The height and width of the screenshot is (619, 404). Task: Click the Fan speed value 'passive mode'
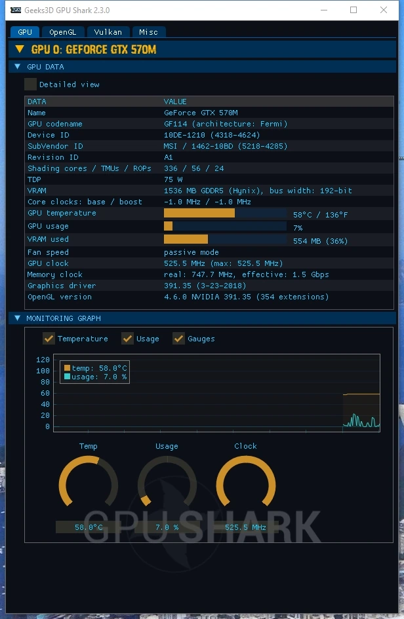click(x=192, y=252)
